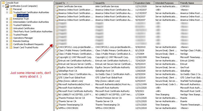Click the WMSvc-CHOCSR201 certificate icon

[x=56, y=108]
